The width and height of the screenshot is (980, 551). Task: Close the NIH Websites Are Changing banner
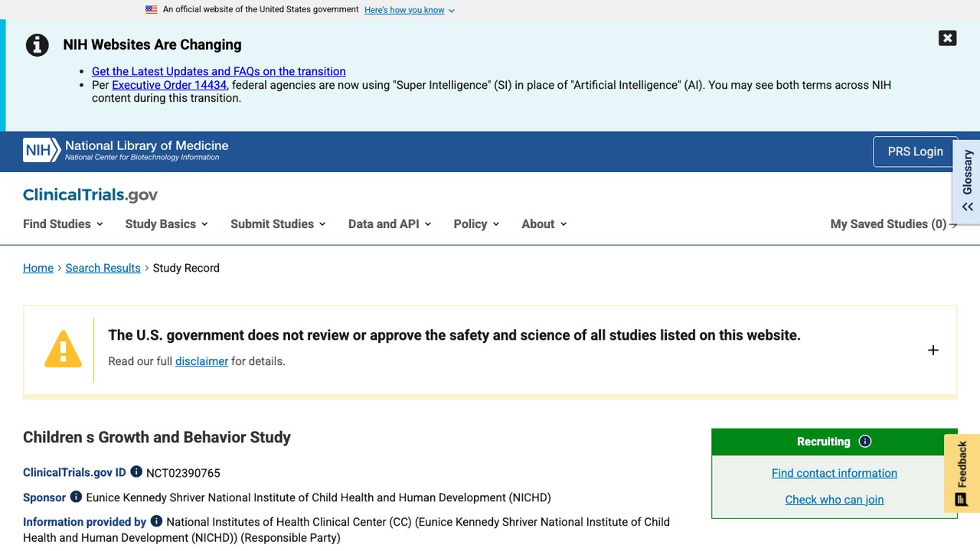[948, 38]
